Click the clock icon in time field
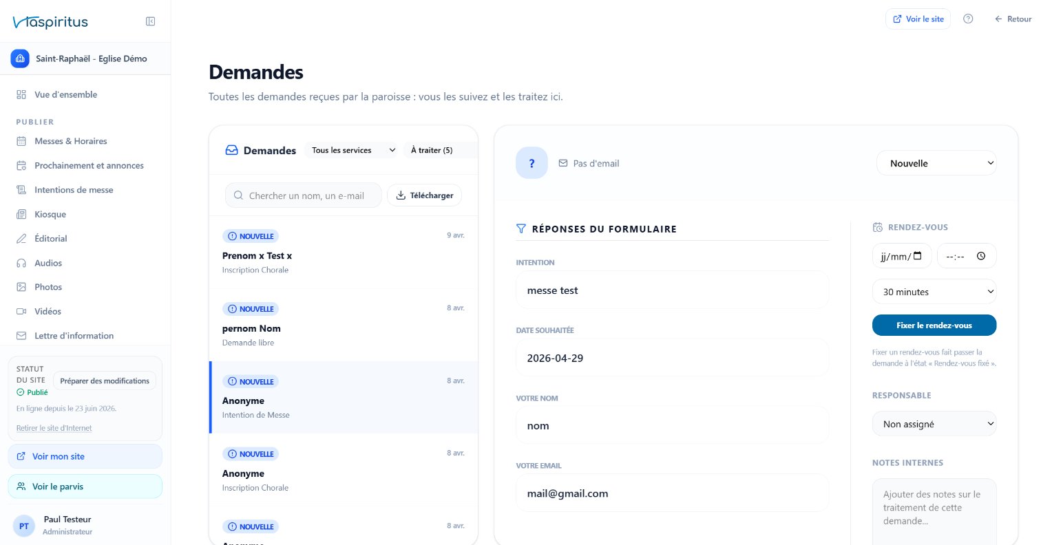This screenshot has height=545, width=1041. point(981,256)
